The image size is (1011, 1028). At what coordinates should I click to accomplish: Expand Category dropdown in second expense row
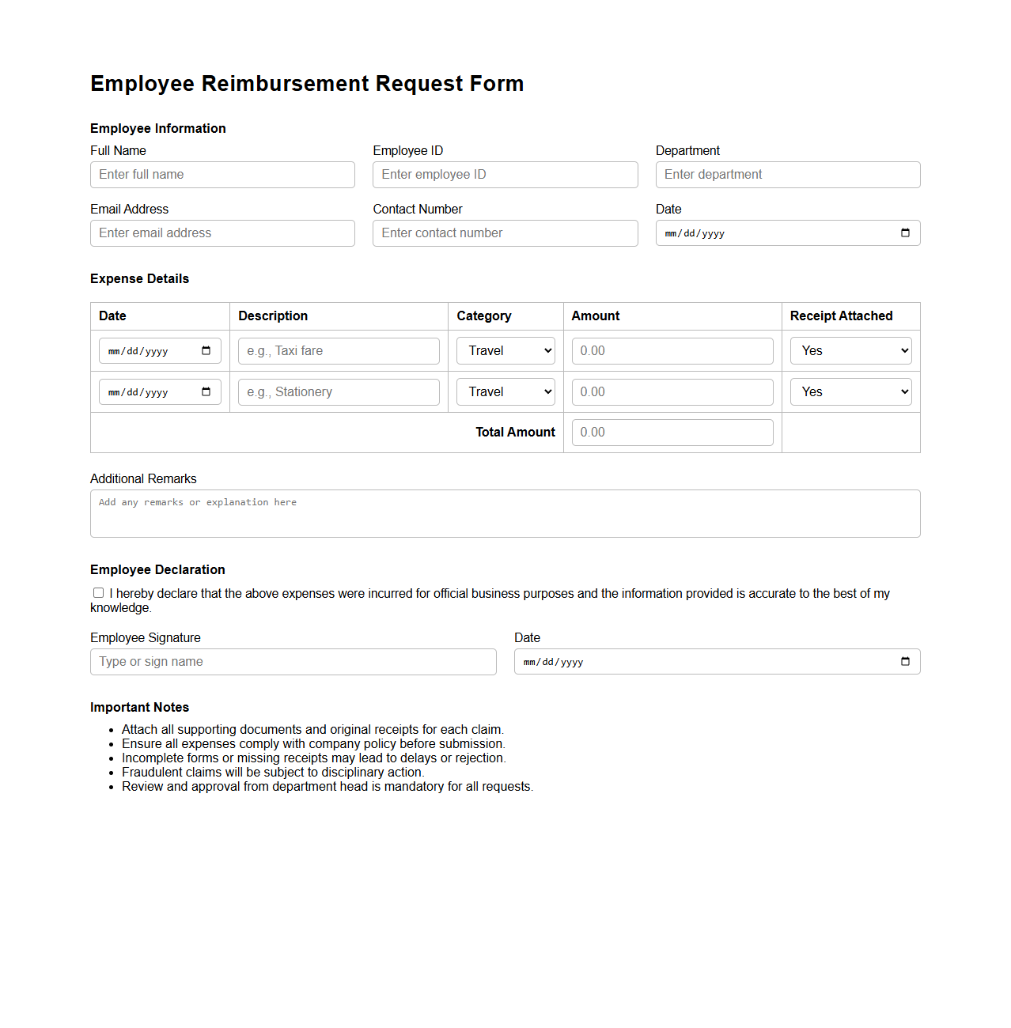[x=505, y=392]
